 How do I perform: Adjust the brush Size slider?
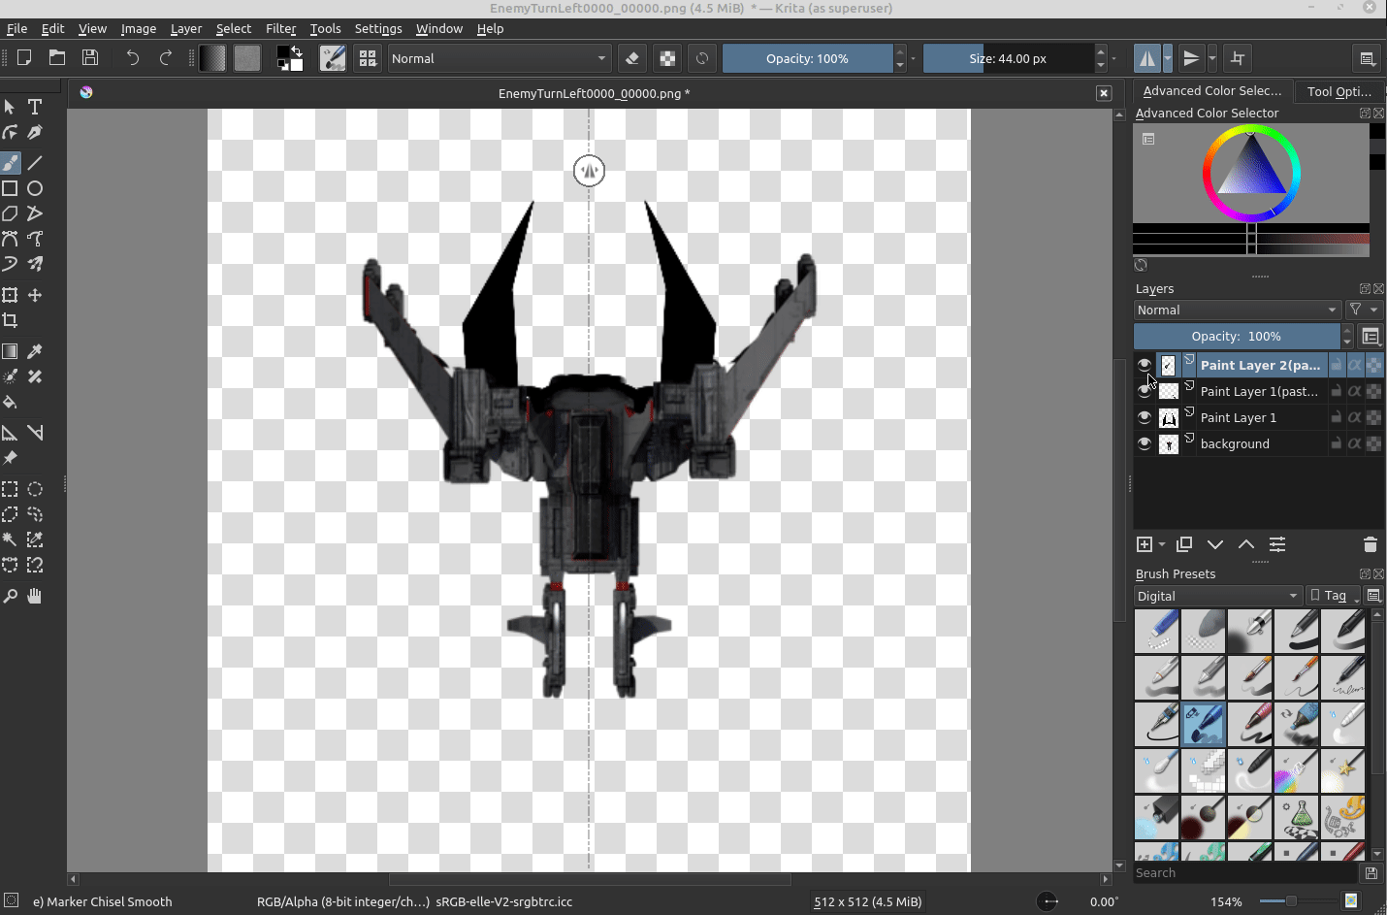[x=1008, y=58]
